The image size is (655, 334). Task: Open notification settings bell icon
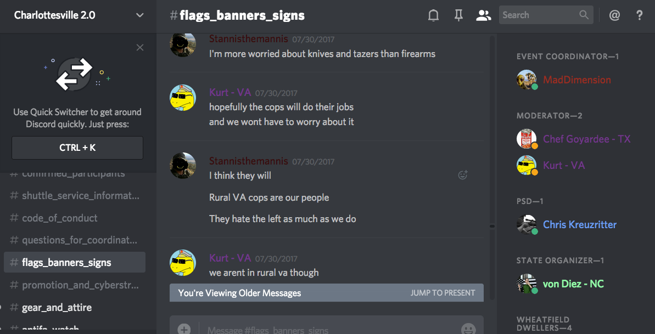434,15
